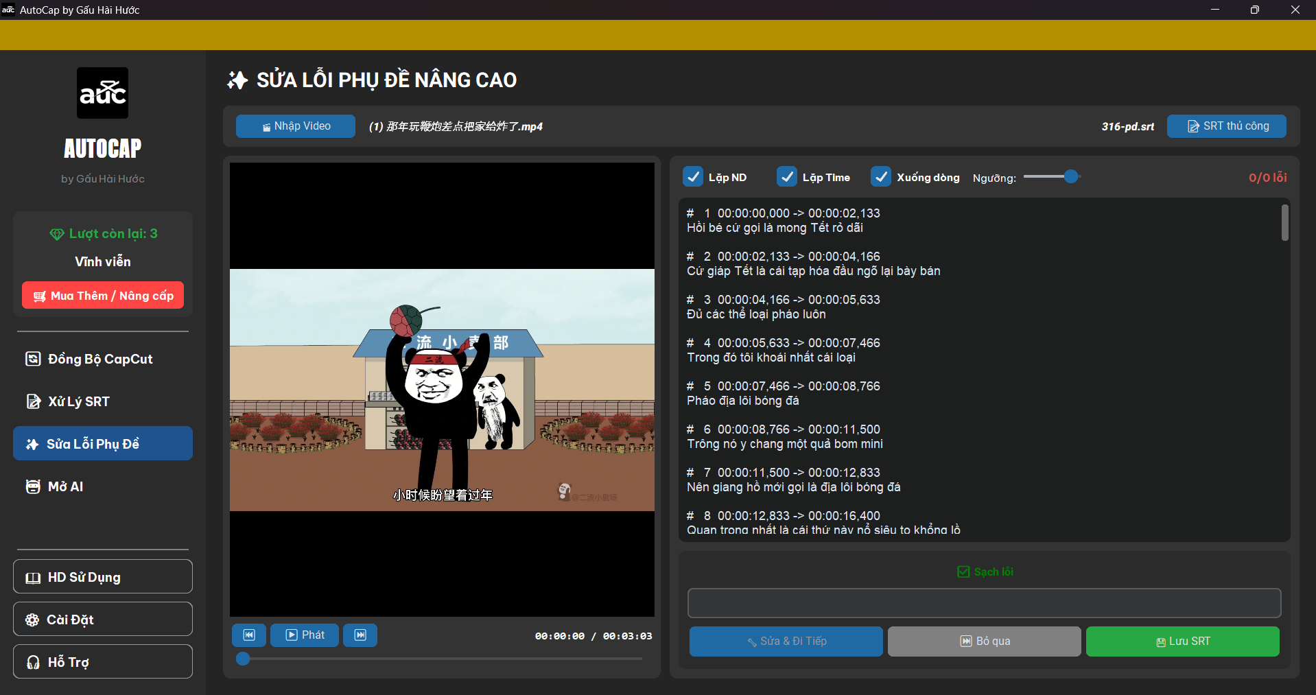Select subtitle line "Hồi bé cứ gọi là mong Tết rõ dãi"

click(x=775, y=228)
